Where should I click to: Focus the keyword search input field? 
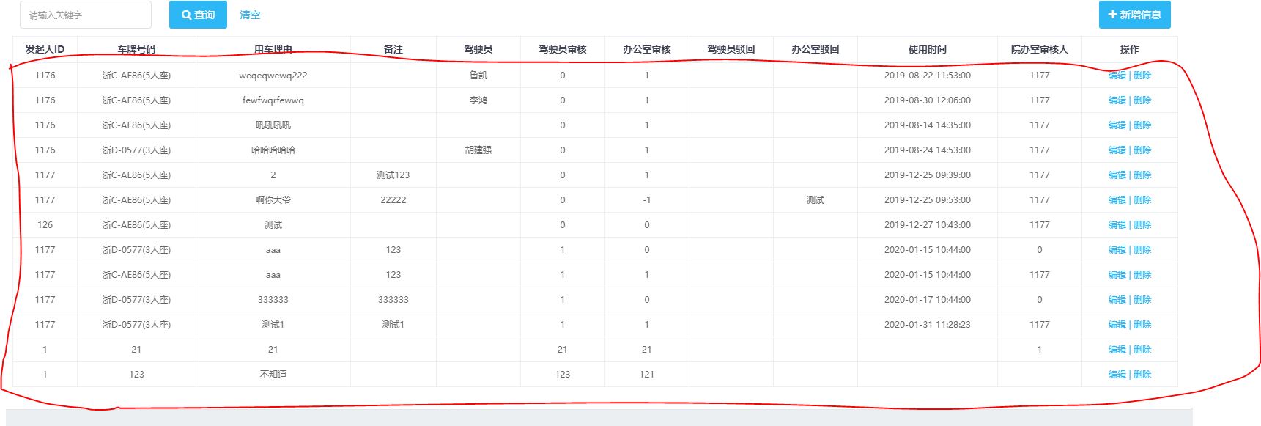click(86, 15)
